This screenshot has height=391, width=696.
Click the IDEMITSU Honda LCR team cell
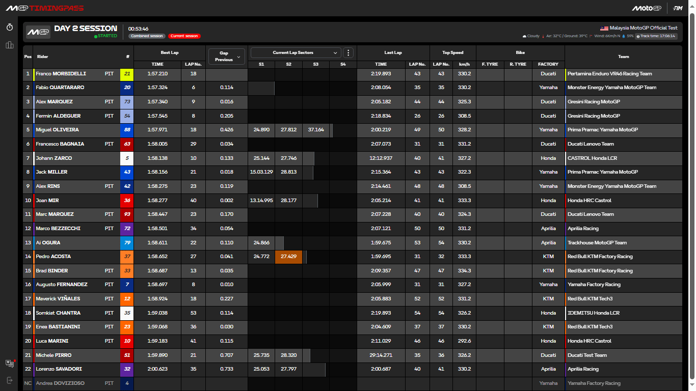(x=624, y=313)
